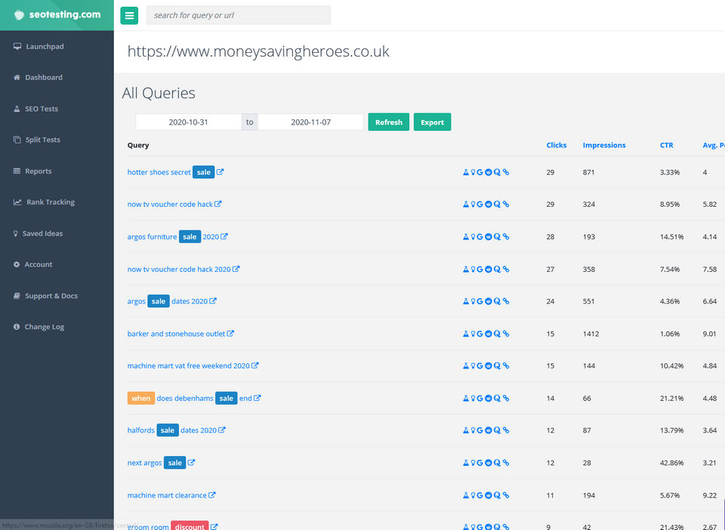Click Google G icon in machine mart clearance row
This screenshot has height=530, width=725.
point(480,495)
